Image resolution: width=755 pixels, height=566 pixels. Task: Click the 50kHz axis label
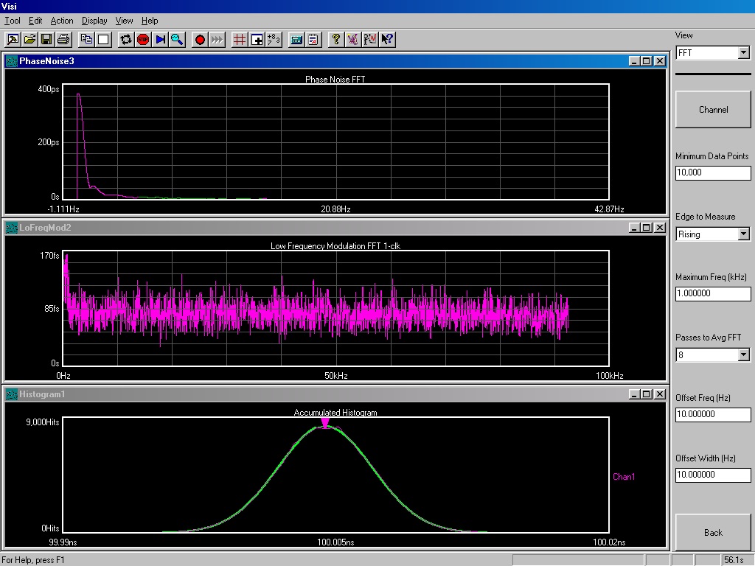pyautogui.click(x=335, y=376)
